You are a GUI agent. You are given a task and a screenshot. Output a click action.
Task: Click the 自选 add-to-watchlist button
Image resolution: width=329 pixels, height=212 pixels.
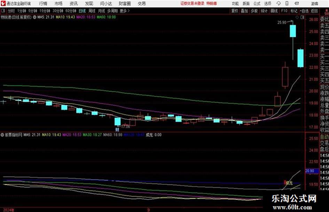click(304, 11)
